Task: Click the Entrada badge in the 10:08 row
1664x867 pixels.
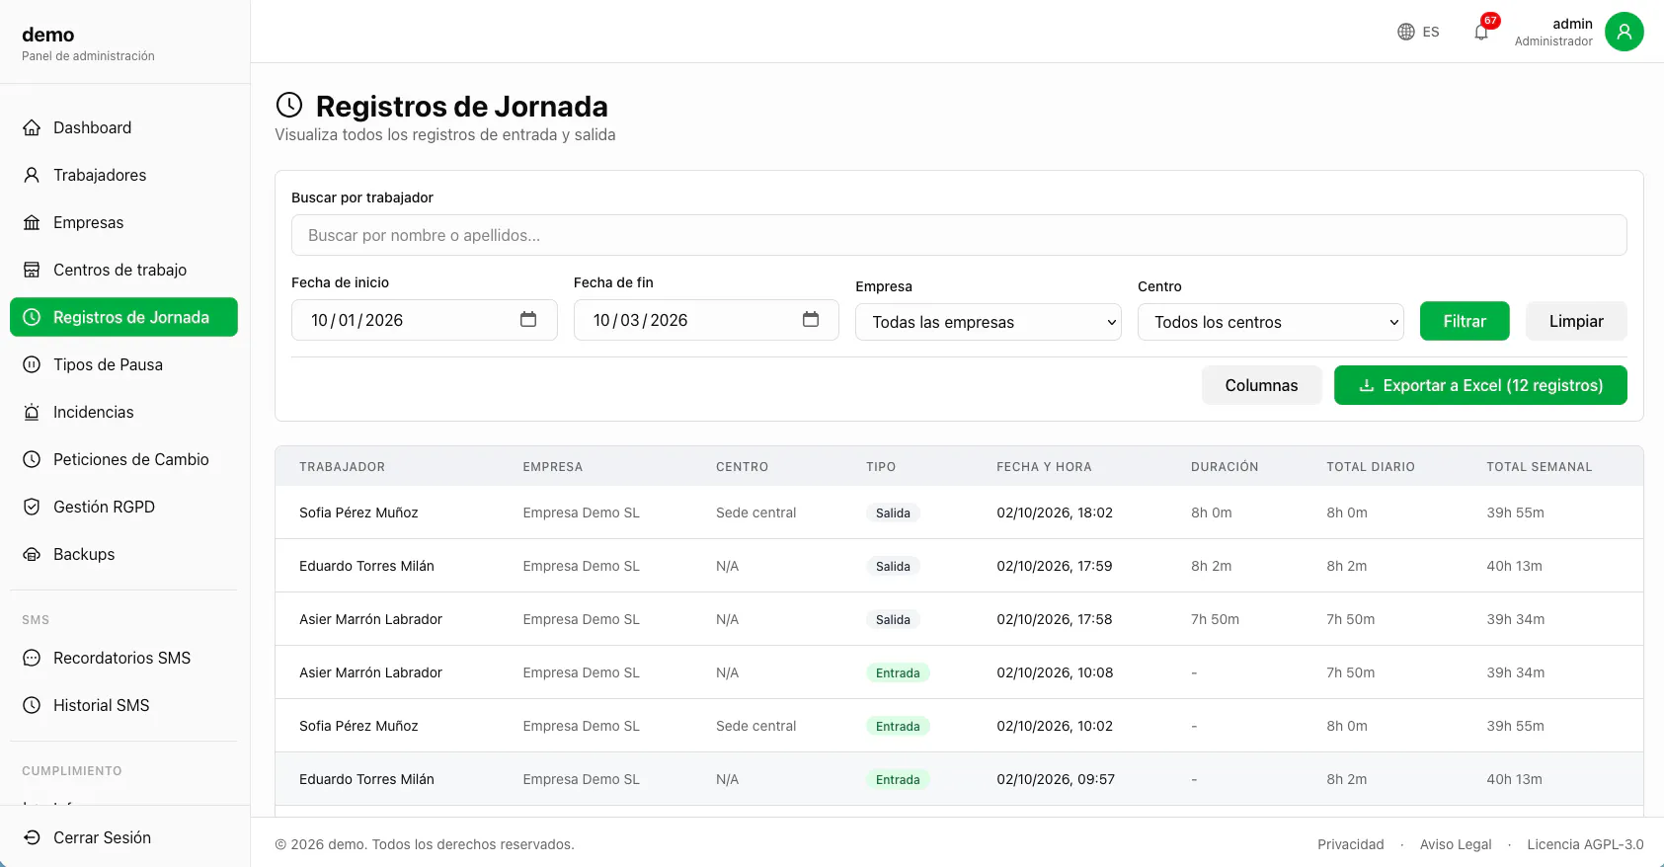Action: (898, 672)
